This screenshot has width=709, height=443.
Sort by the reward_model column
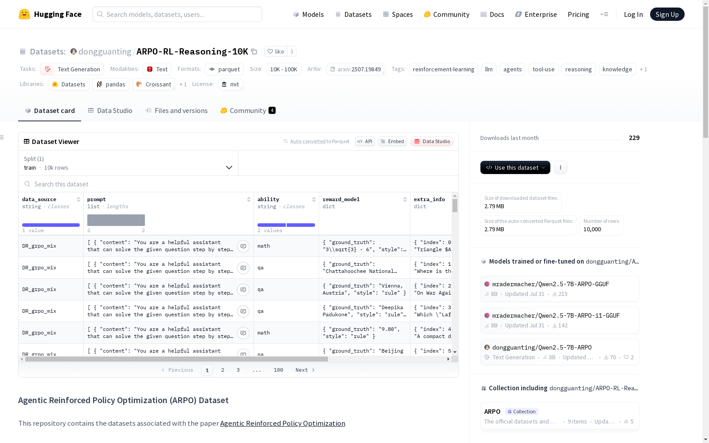405,199
